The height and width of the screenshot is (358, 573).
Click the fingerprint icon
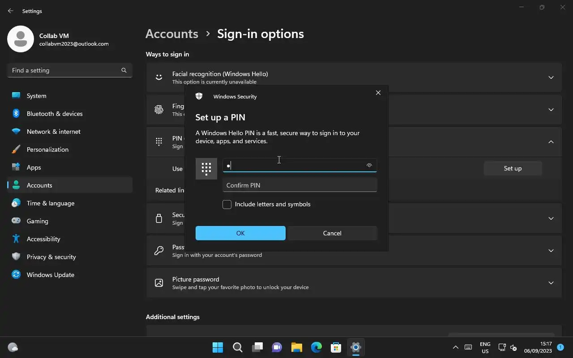coord(159,110)
